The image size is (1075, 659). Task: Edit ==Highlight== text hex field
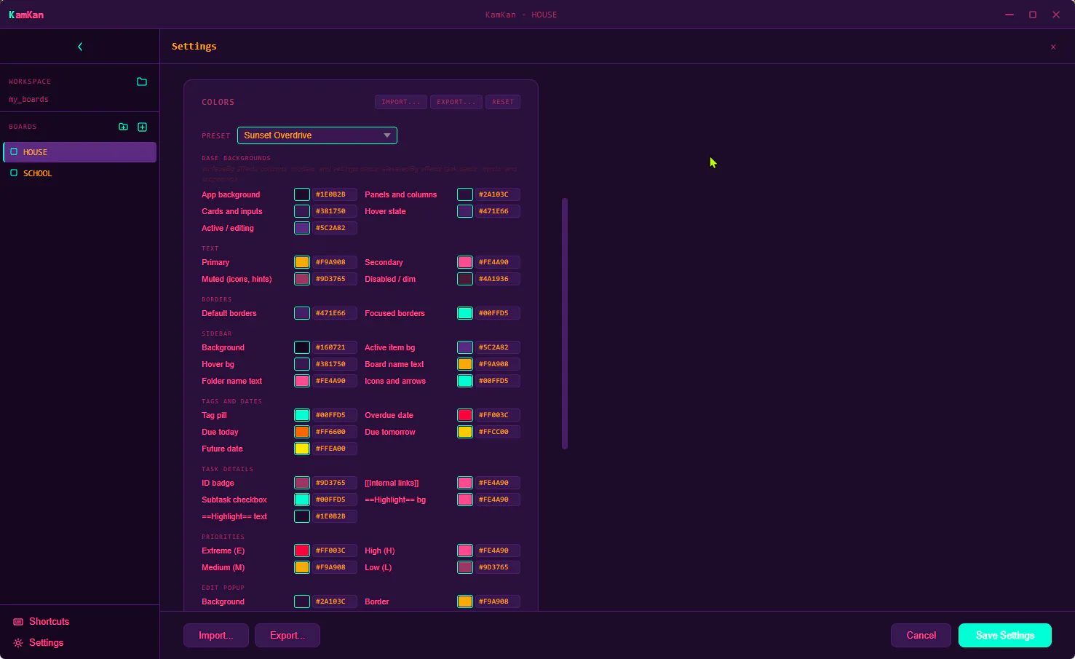[335, 516]
